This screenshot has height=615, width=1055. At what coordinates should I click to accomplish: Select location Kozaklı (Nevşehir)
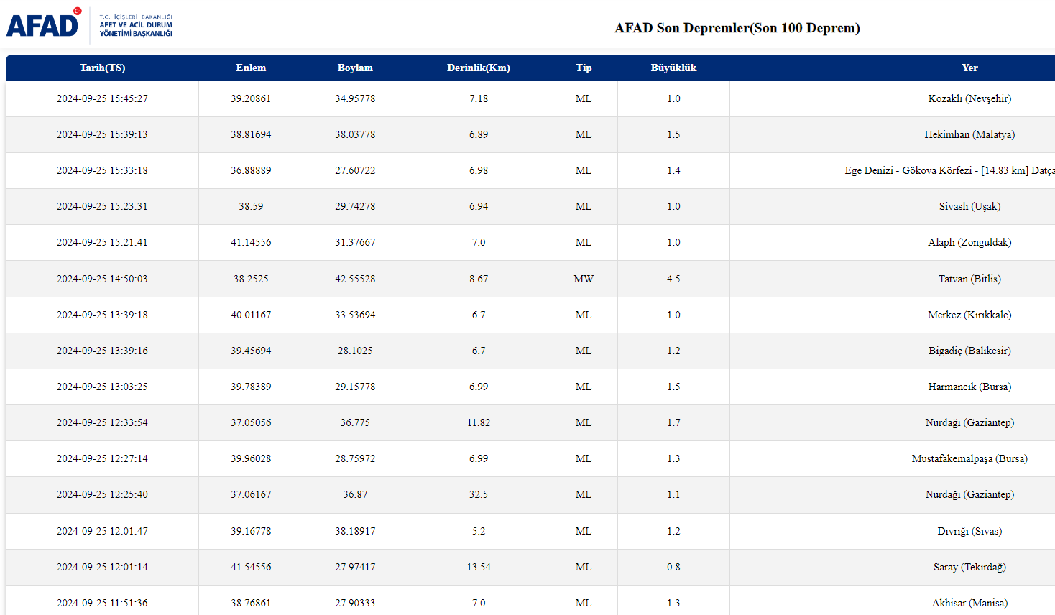[969, 98]
